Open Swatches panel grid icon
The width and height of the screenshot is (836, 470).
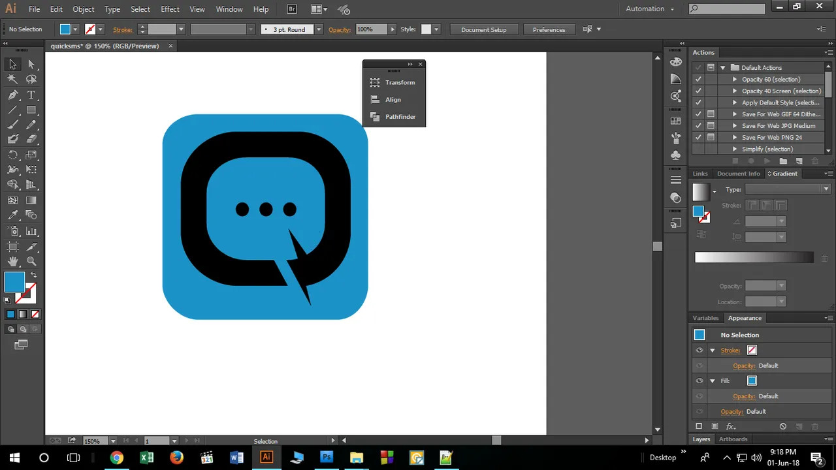(676, 121)
